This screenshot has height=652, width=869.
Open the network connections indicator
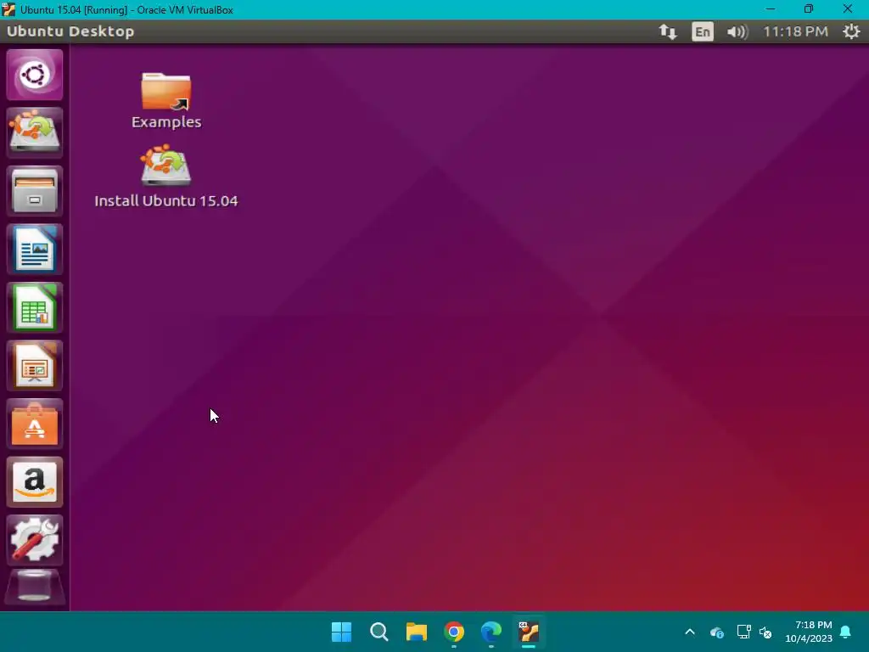click(x=668, y=31)
